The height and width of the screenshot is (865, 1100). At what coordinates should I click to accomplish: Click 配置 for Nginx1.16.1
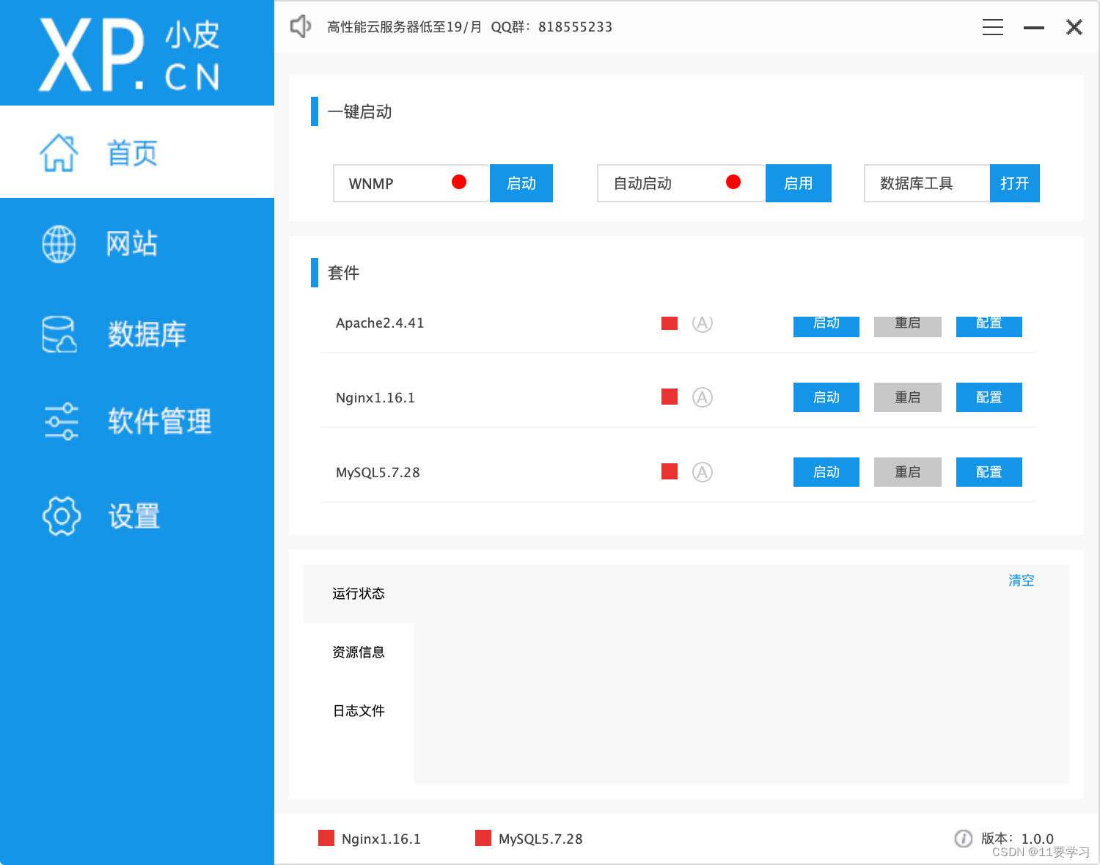click(989, 397)
